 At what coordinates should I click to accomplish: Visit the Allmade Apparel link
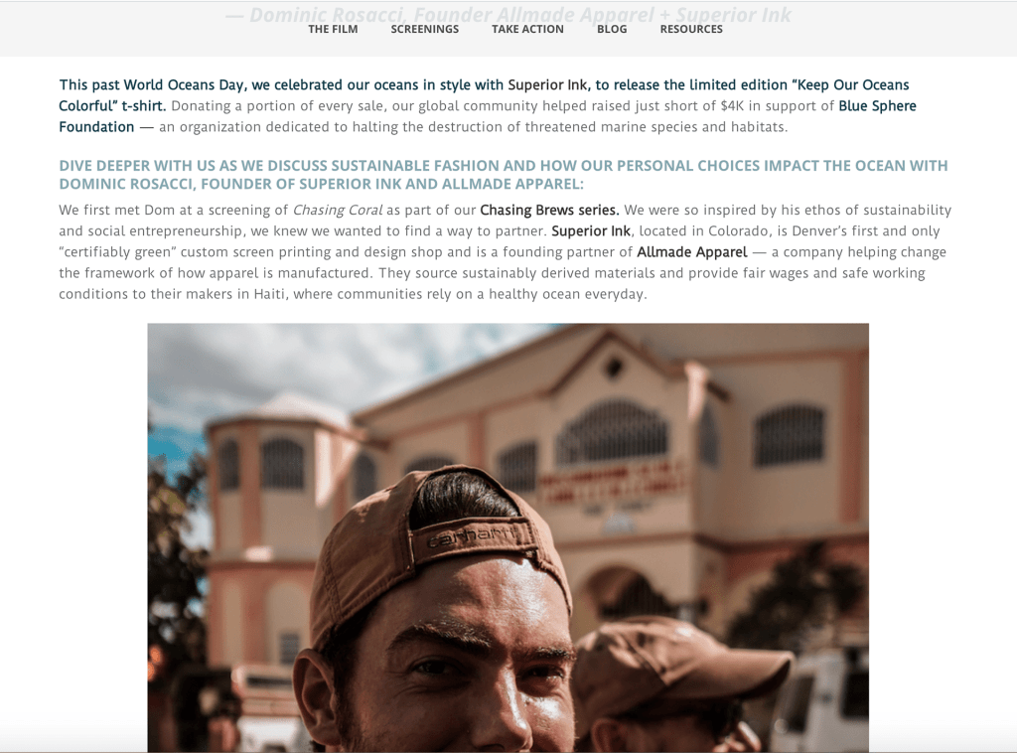pos(692,252)
